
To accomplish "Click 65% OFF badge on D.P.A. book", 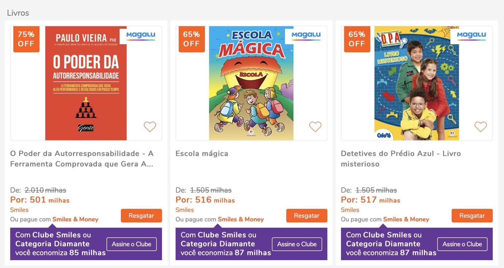I will [357, 39].
